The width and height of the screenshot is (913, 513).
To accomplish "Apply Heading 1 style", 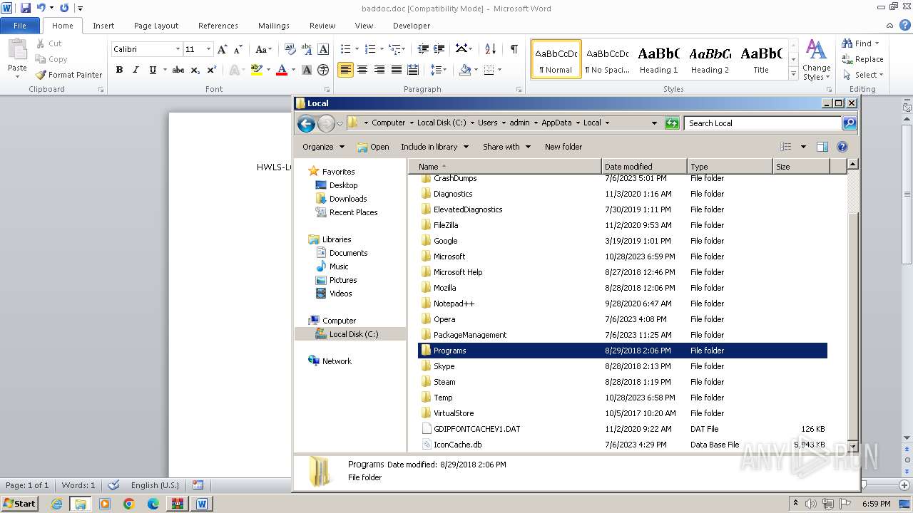I will pos(658,58).
